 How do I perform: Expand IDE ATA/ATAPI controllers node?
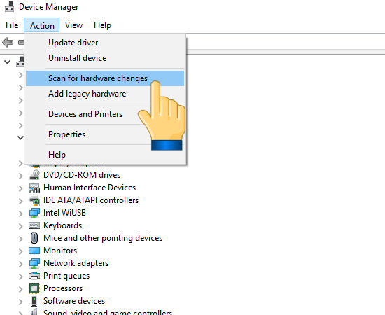pyautogui.click(x=20, y=201)
